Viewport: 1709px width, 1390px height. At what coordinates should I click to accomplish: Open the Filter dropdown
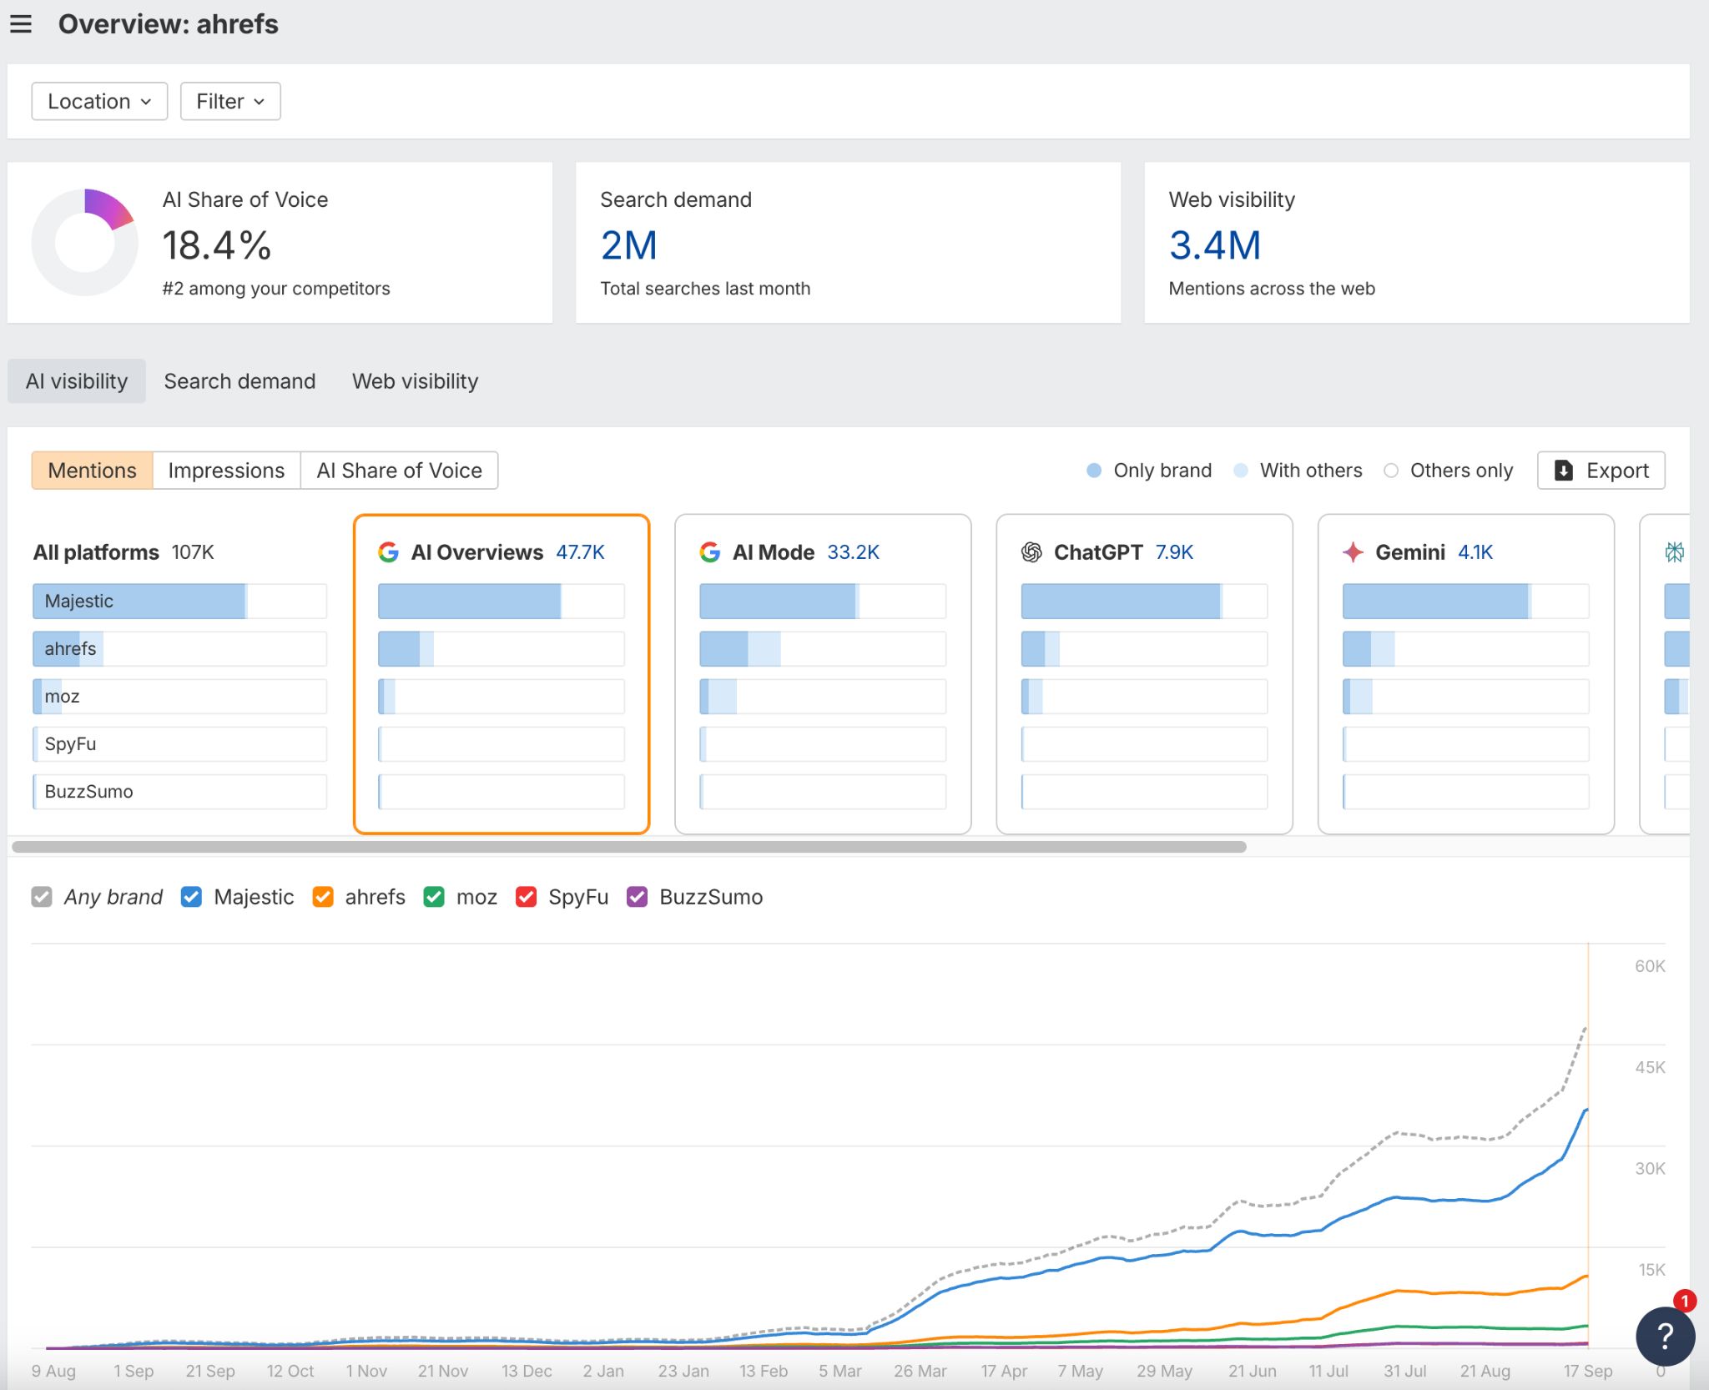click(230, 101)
